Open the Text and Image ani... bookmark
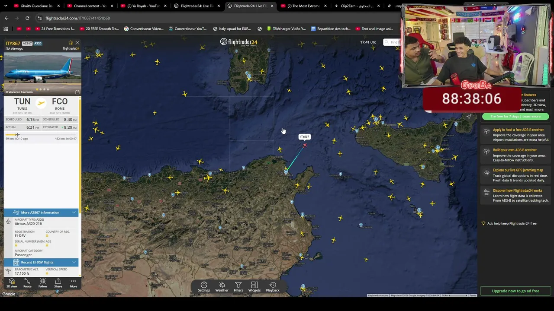554x311 pixels. [374, 29]
